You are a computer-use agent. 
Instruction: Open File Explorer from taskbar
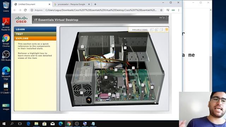(36, 124)
